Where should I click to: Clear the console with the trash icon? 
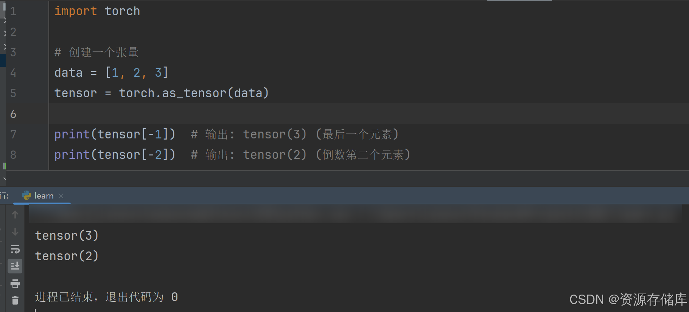click(15, 300)
